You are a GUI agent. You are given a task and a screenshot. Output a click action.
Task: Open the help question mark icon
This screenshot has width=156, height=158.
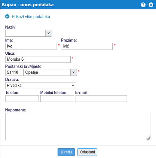click(x=143, y=5)
